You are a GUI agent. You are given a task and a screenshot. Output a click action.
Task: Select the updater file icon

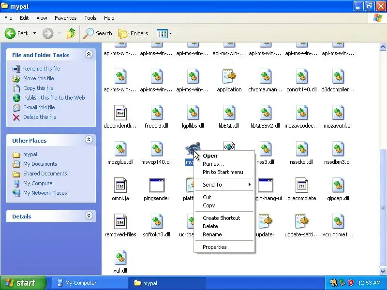(265, 222)
